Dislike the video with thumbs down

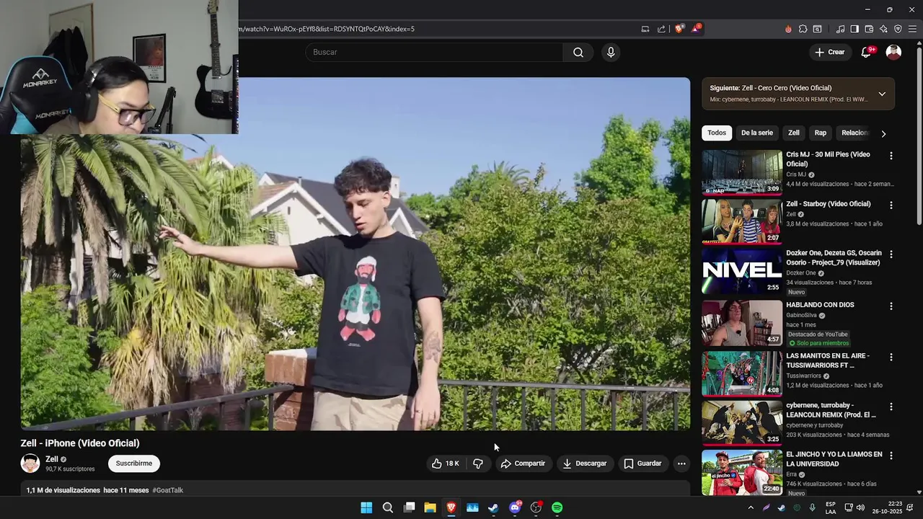click(x=478, y=463)
